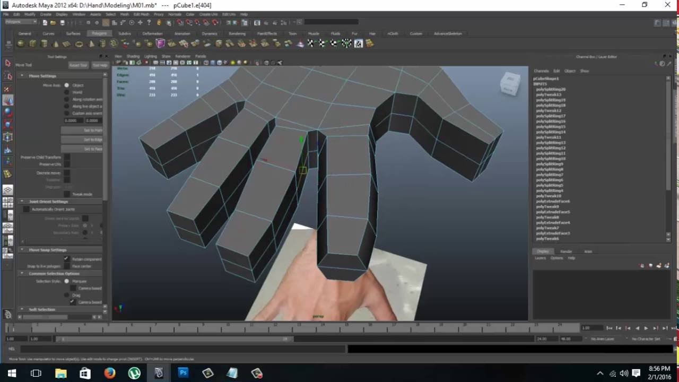This screenshot has width=679, height=382.
Task: Open the Channels menu in Channel Box
Action: (x=541, y=71)
